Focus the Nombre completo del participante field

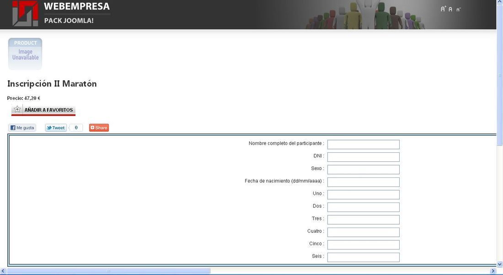363,145
